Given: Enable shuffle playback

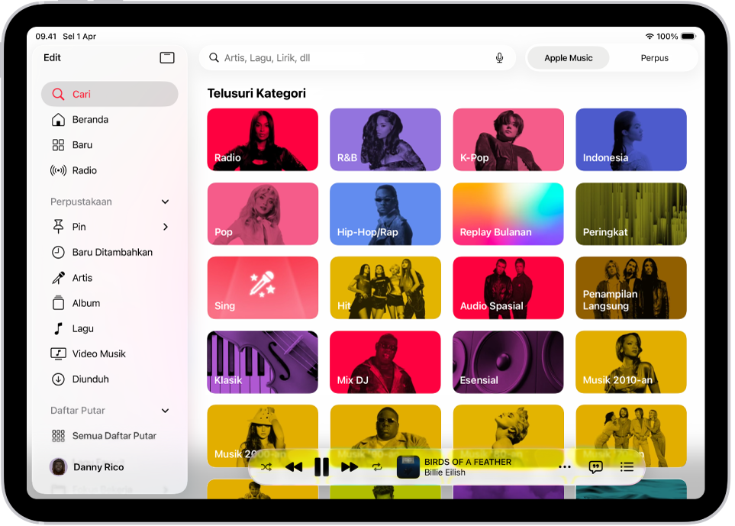Looking at the screenshot, I should (266, 466).
